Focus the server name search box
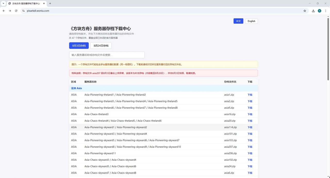Image resolution: width=330 pixels, height=178 pixels. coord(107,55)
